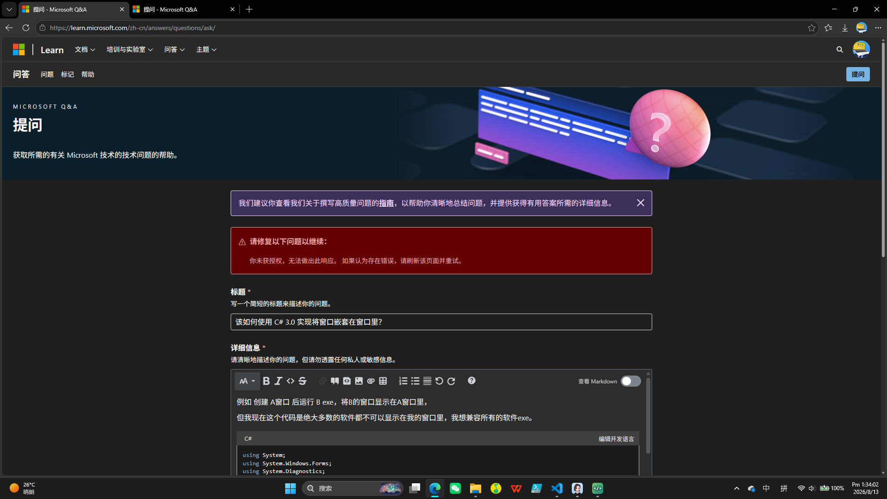Insert table in editor

383,381
